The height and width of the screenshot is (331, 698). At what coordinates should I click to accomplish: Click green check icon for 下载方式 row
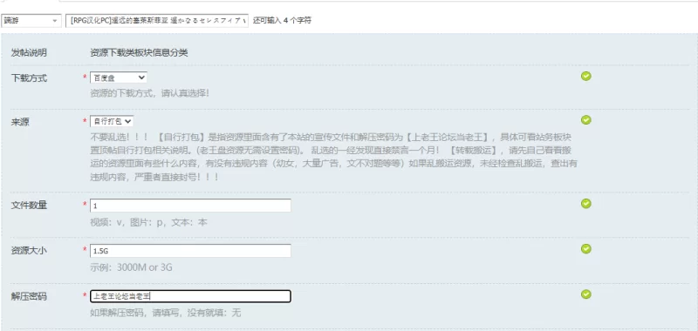point(586,77)
